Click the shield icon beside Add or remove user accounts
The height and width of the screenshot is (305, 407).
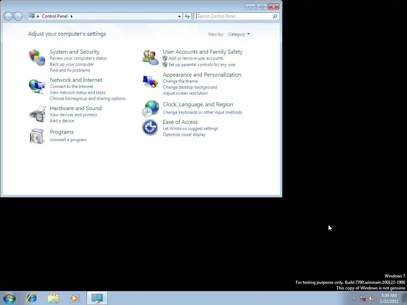[165, 58]
